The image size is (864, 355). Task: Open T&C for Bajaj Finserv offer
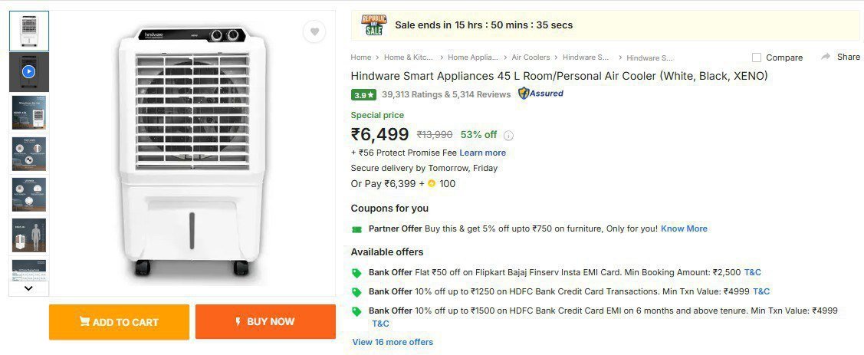pos(752,272)
